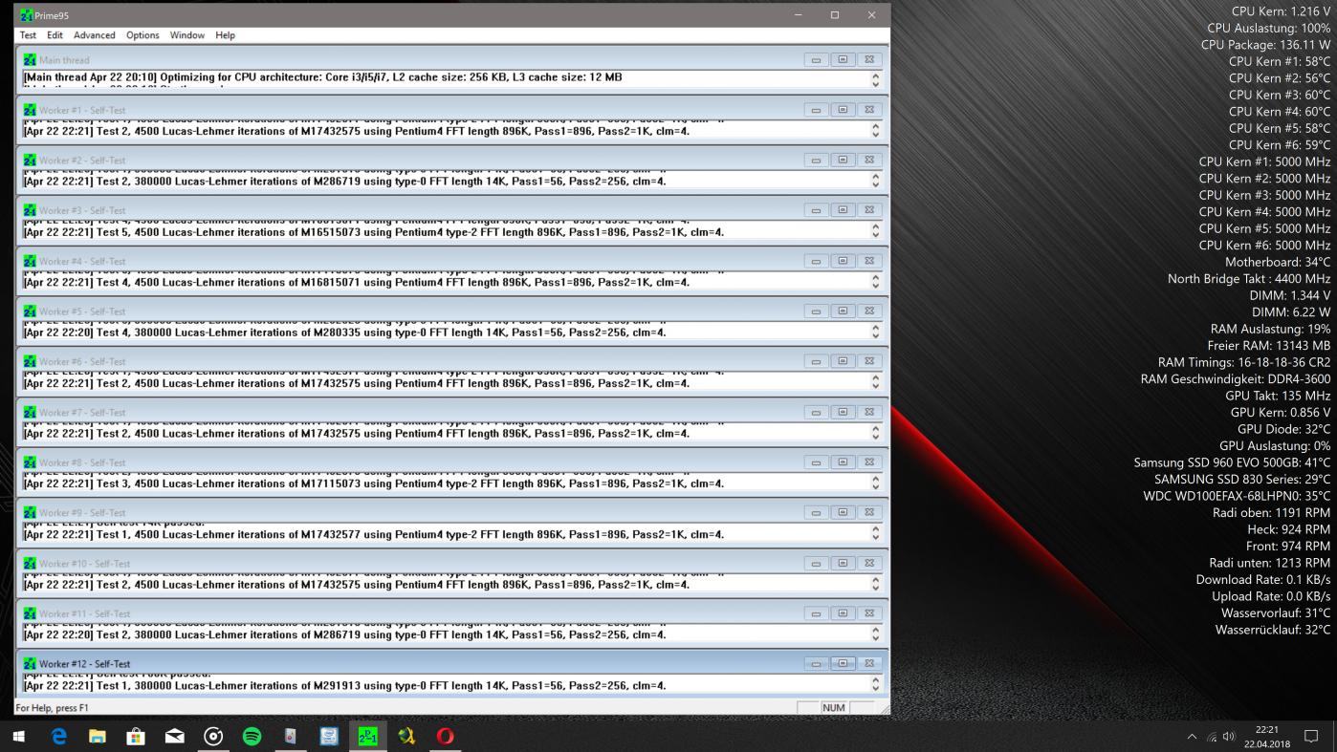This screenshot has width=1337, height=752.
Task: Click the Worker #10 window icon
Action: [x=30, y=564]
